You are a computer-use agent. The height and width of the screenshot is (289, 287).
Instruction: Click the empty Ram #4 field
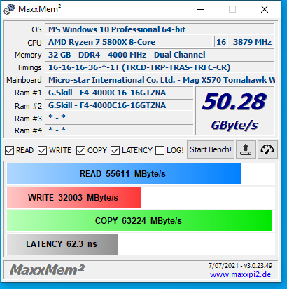click(x=119, y=130)
